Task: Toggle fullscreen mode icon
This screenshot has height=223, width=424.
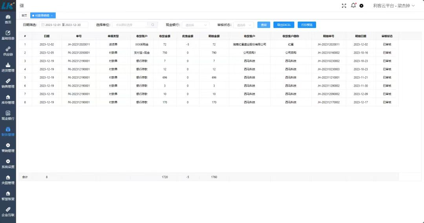Action: click(344, 6)
